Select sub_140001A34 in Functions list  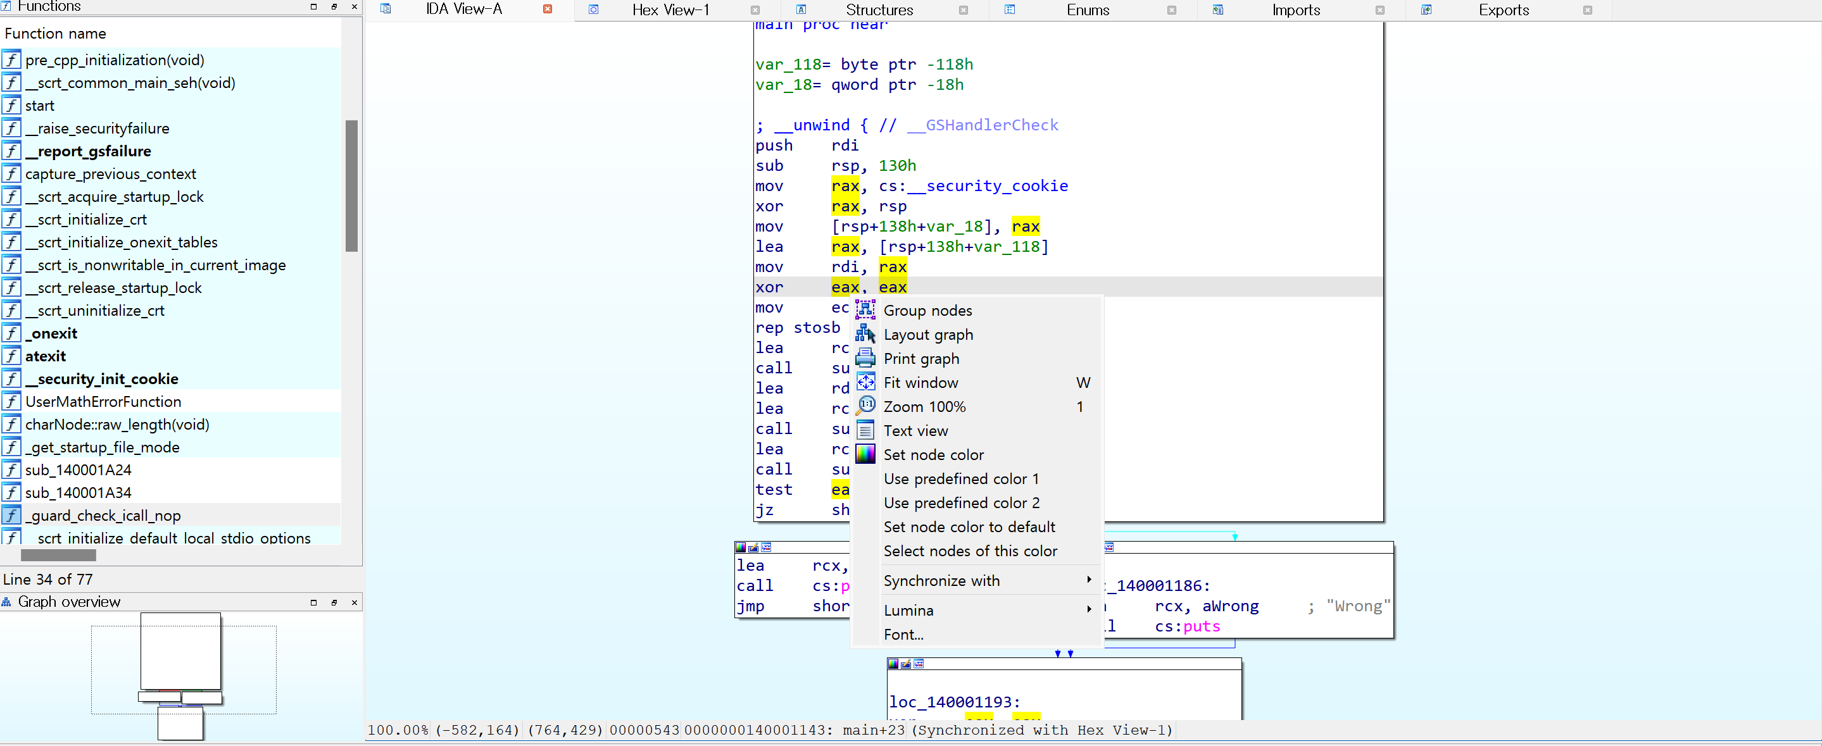point(78,493)
